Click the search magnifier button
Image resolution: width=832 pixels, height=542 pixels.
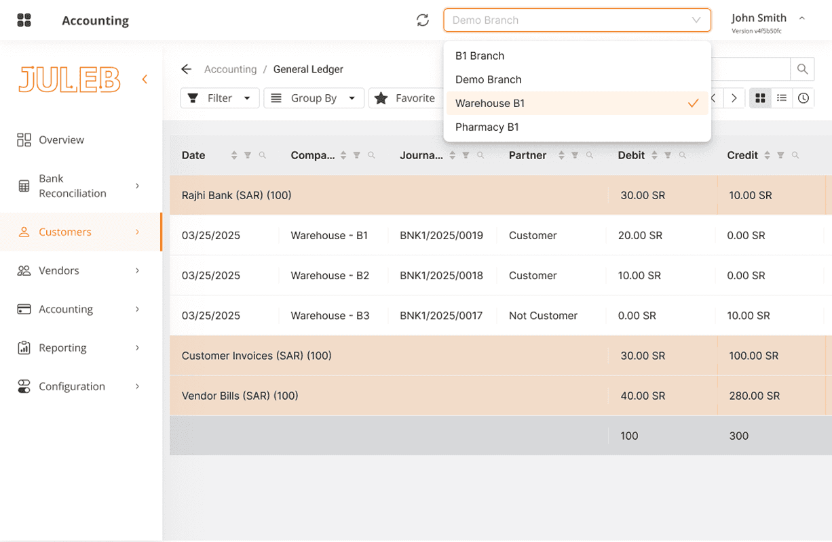click(802, 69)
